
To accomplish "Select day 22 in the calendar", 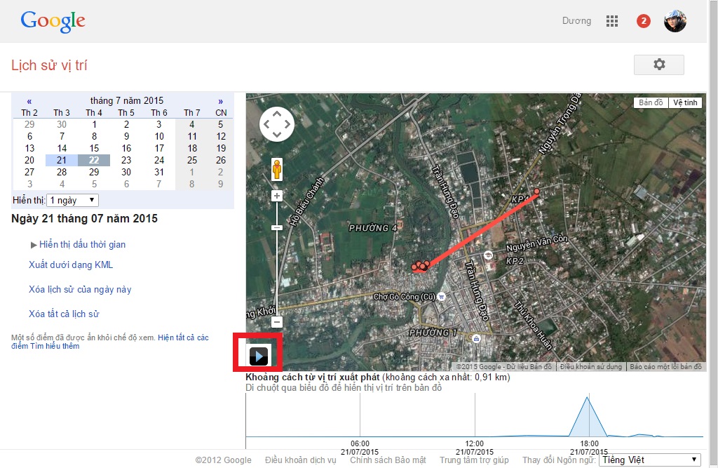I will coord(94,160).
